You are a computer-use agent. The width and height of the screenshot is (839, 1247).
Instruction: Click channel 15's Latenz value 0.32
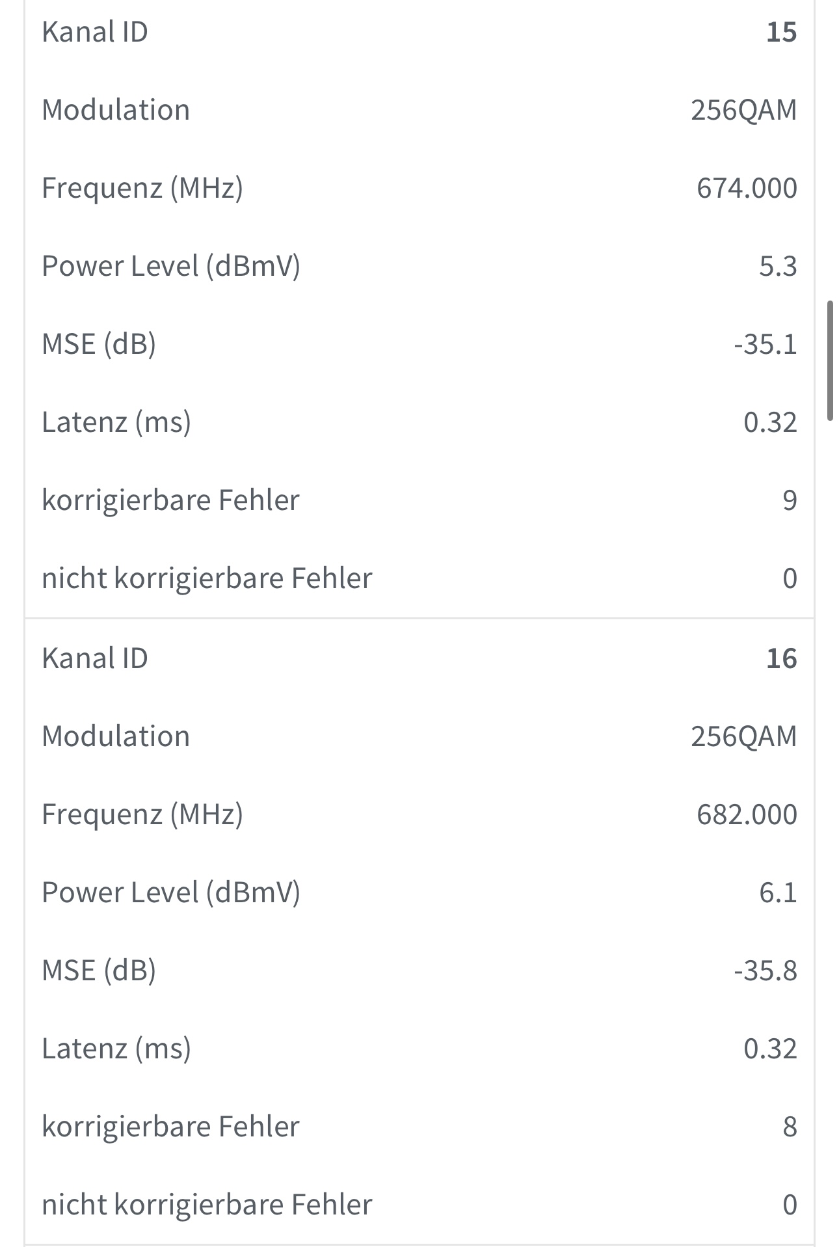(x=770, y=422)
